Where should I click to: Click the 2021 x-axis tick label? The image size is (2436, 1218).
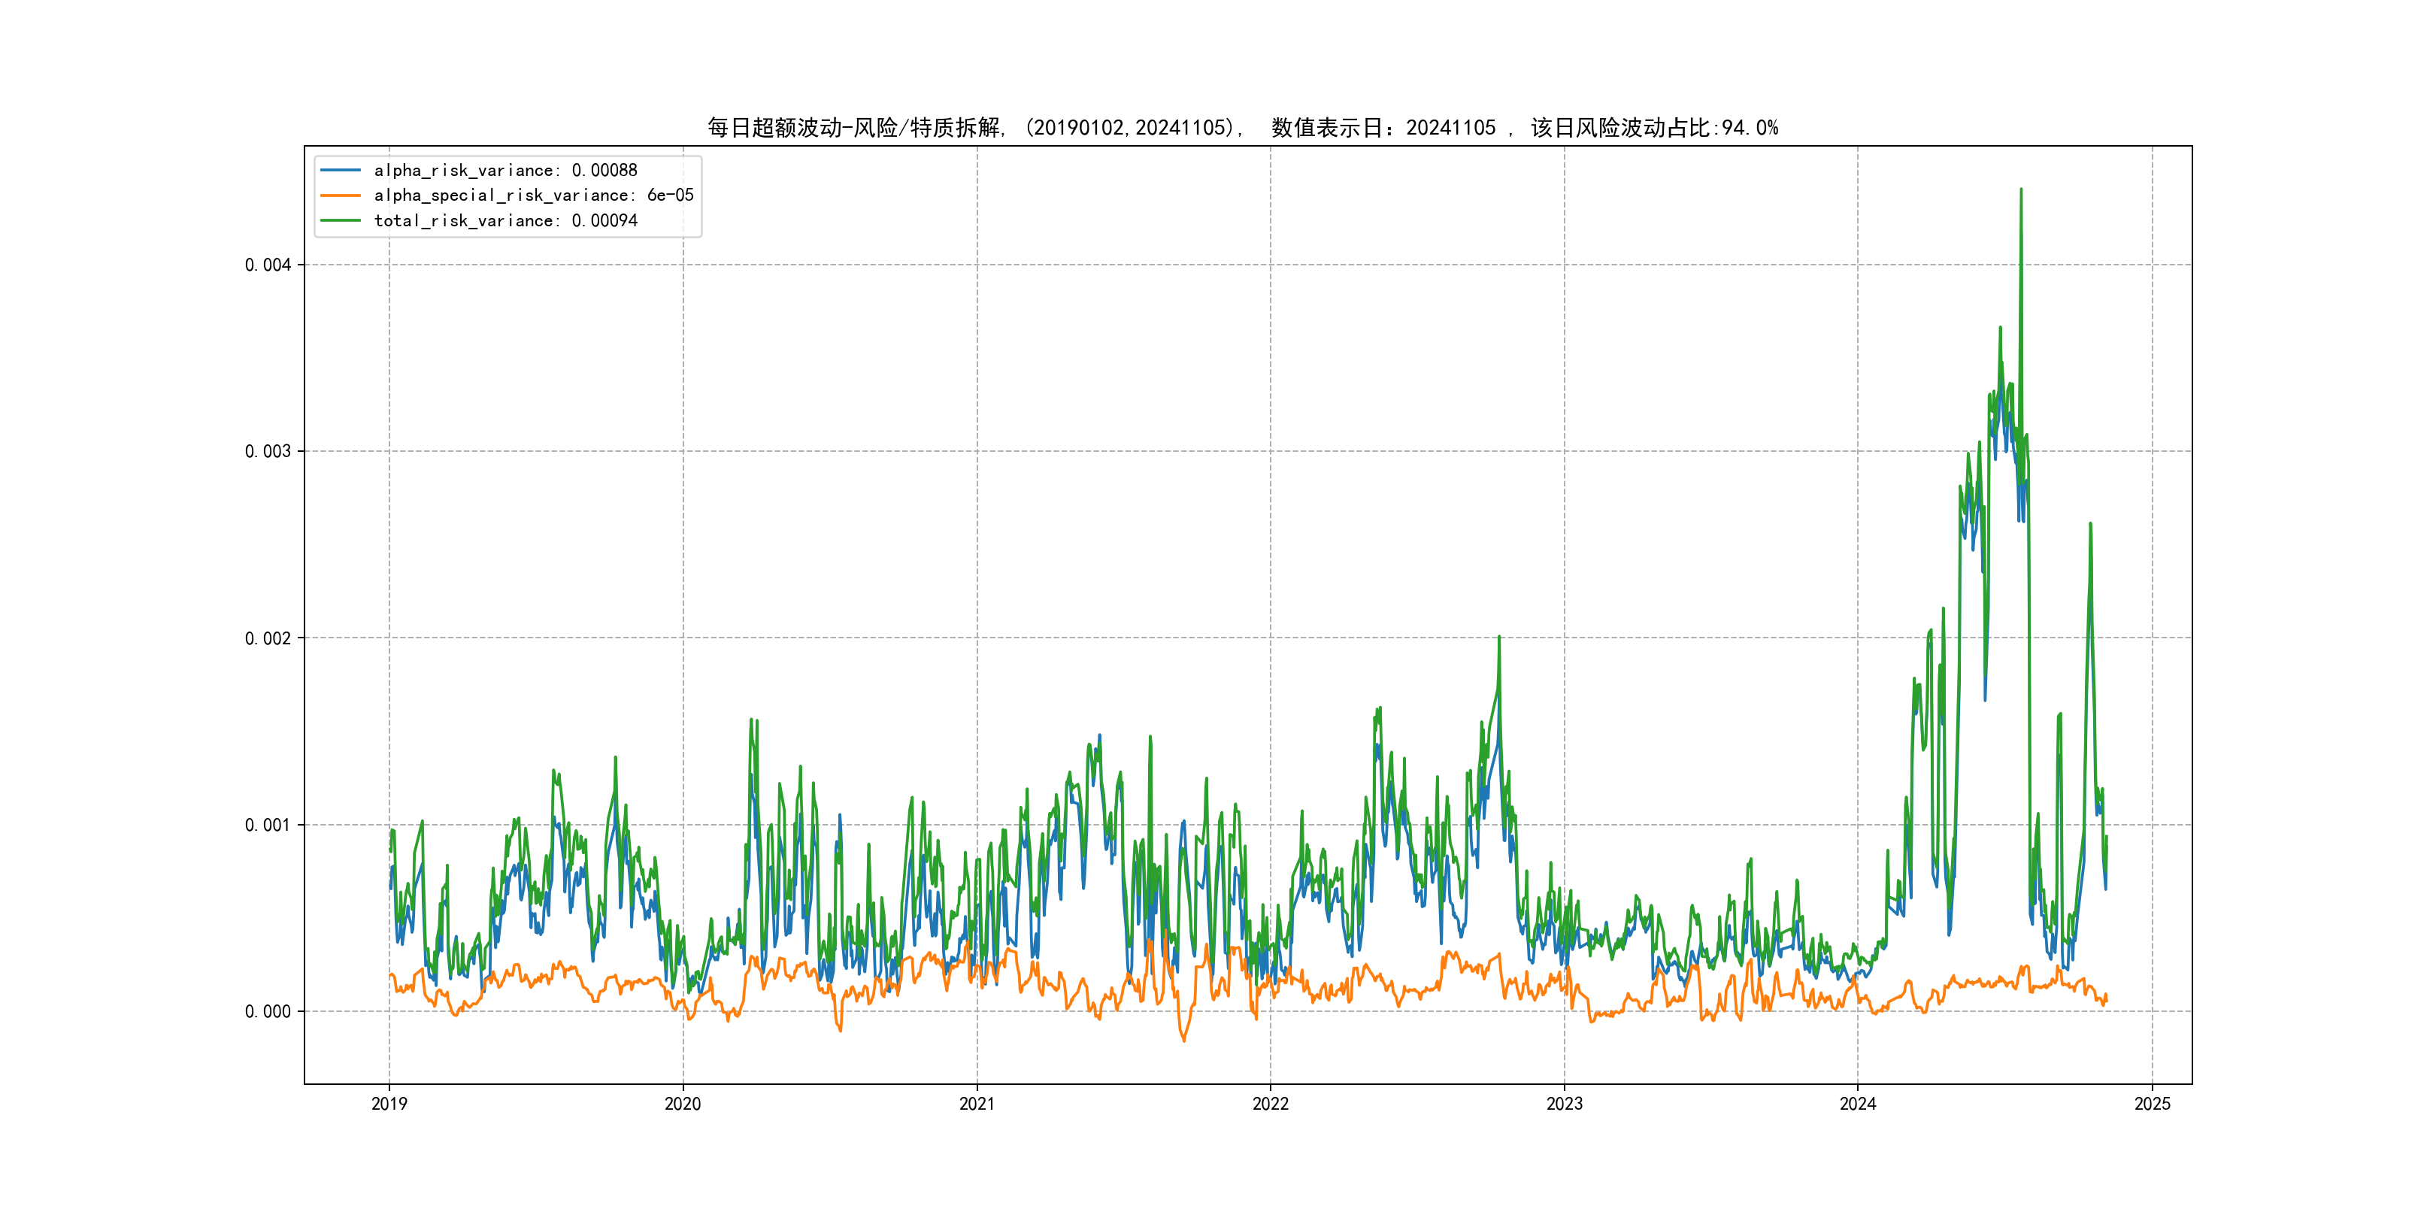tap(977, 1104)
